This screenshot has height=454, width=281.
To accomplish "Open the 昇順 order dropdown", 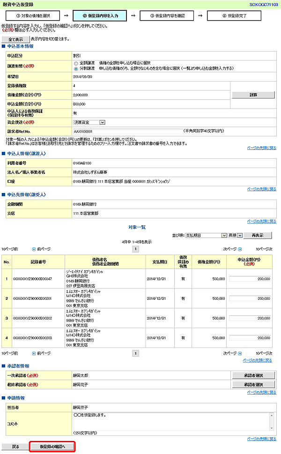I will coord(235,235).
